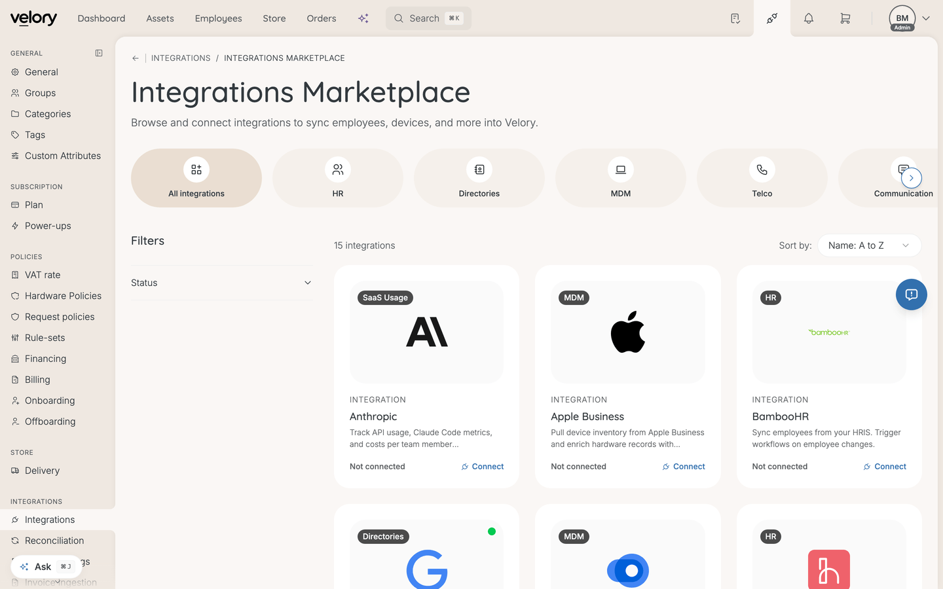Viewport: 943px width, 589px height.
Task: Click the Search field
Action: click(x=428, y=18)
